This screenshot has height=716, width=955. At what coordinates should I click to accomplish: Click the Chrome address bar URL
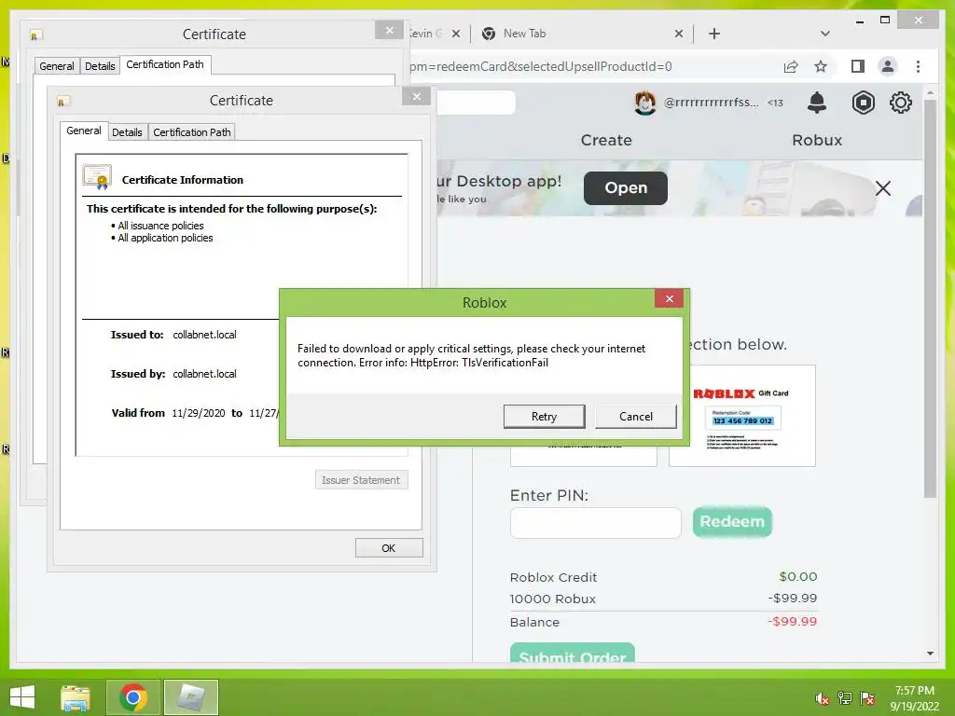pyautogui.click(x=541, y=66)
